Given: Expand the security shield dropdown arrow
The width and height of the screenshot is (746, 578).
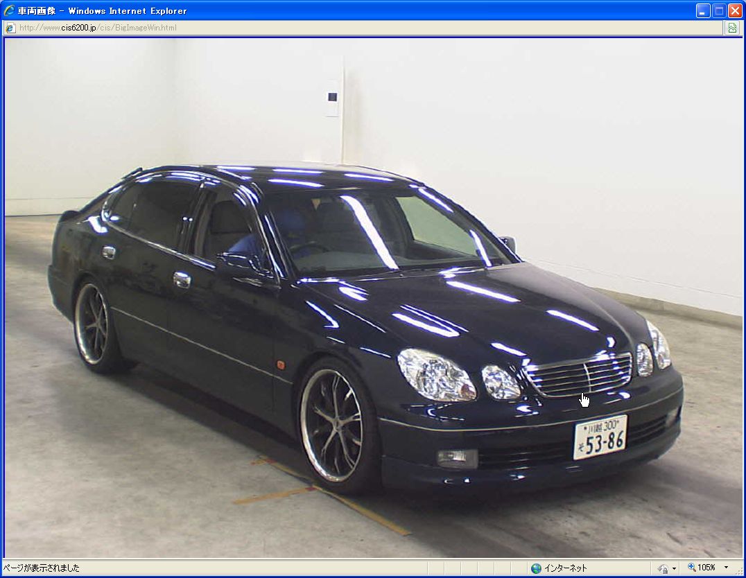Looking at the screenshot, I should click(x=674, y=568).
